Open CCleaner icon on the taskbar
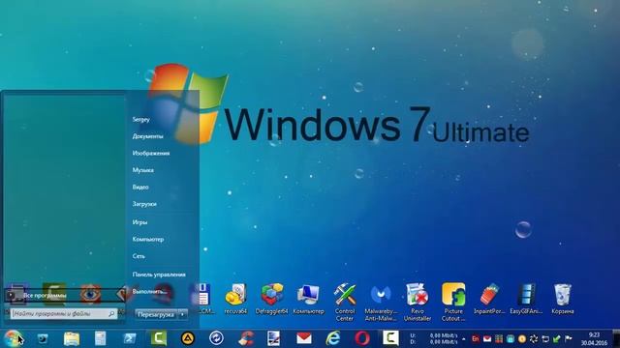The width and height of the screenshot is (620, 348). point(246,338)
